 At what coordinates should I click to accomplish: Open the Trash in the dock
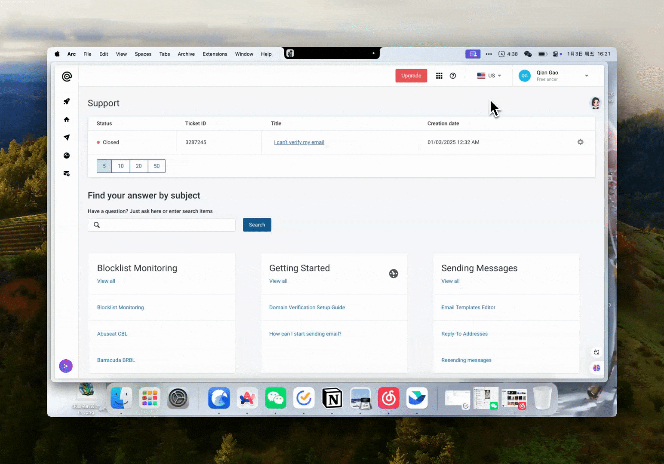tap(543, 398)
